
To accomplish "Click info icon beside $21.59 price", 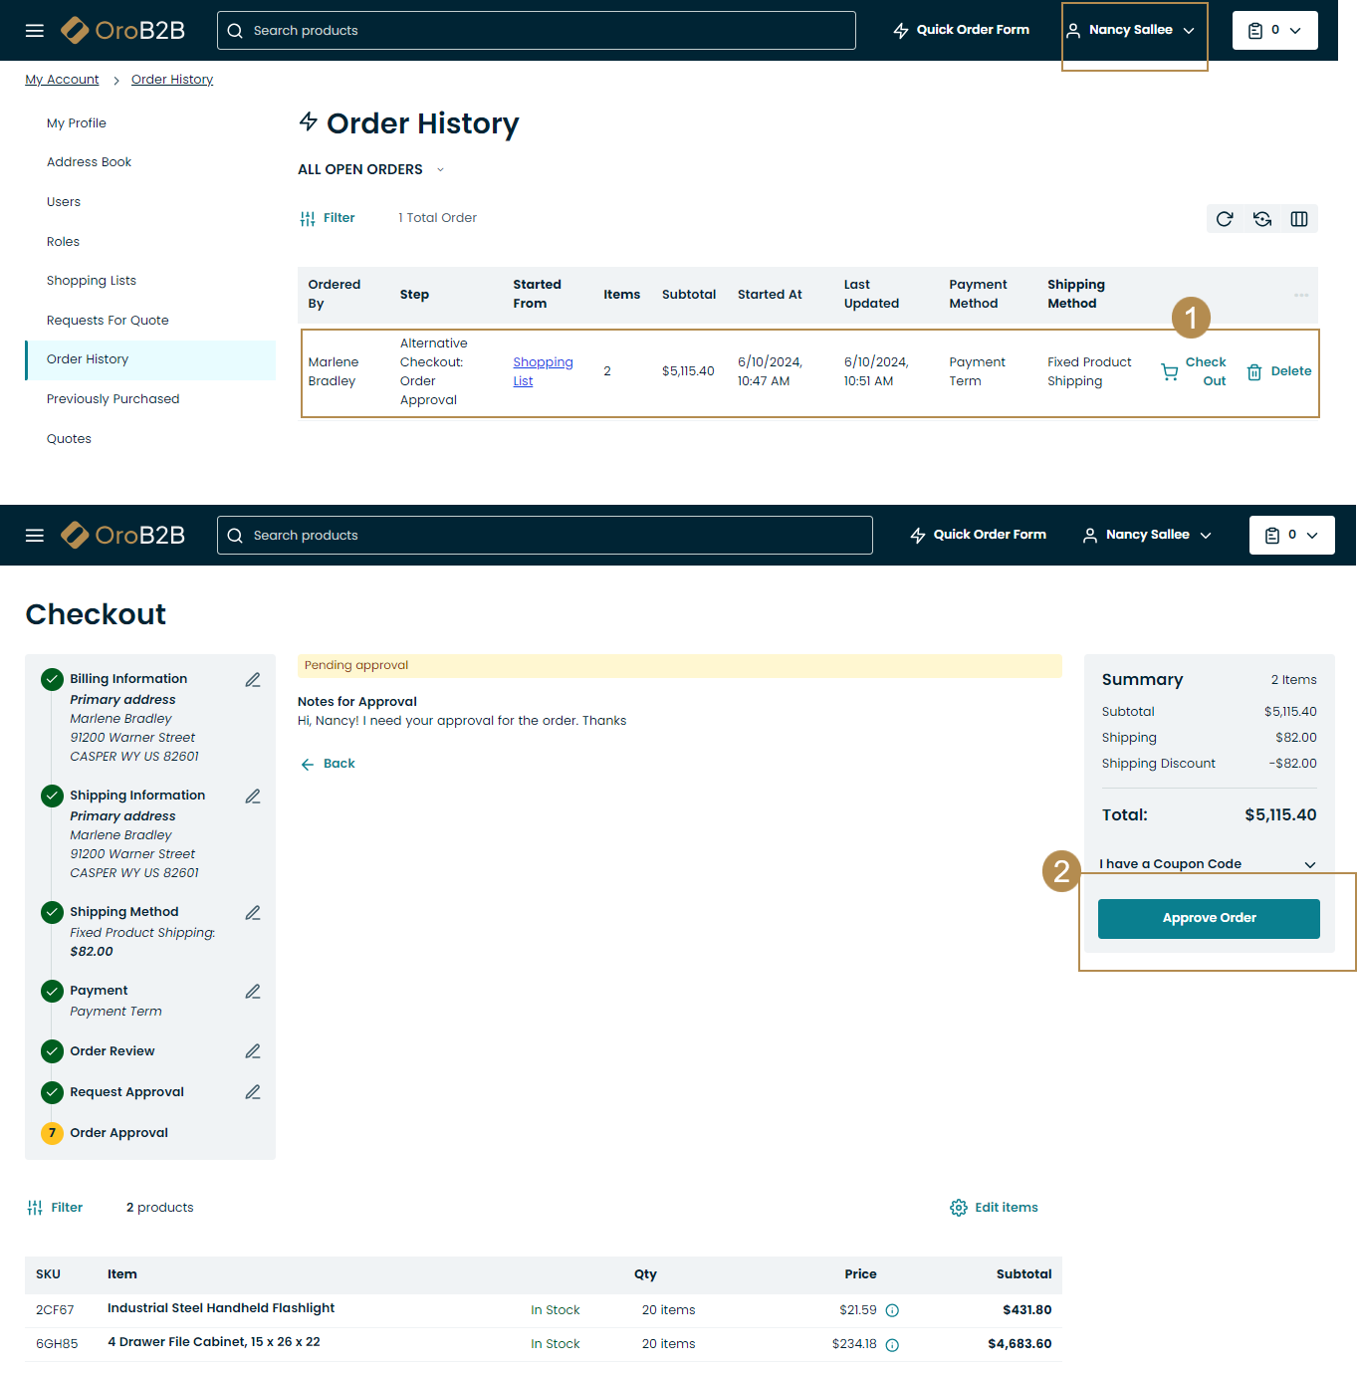I will coord(892,1310).
